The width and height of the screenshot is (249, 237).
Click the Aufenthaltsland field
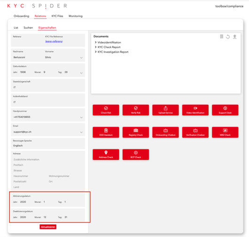tap(48, 100)
